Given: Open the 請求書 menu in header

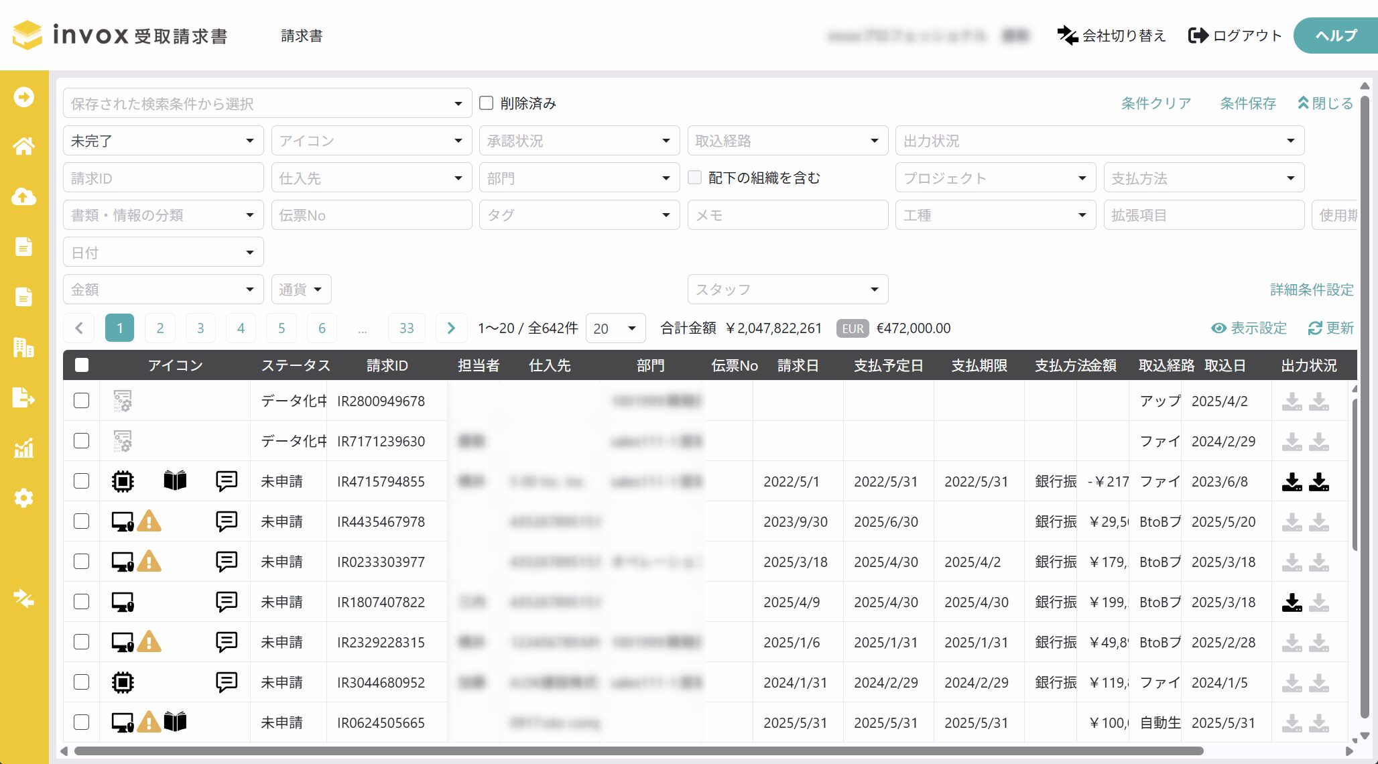Looking at the screenshot, I should [x=302, y=36].
